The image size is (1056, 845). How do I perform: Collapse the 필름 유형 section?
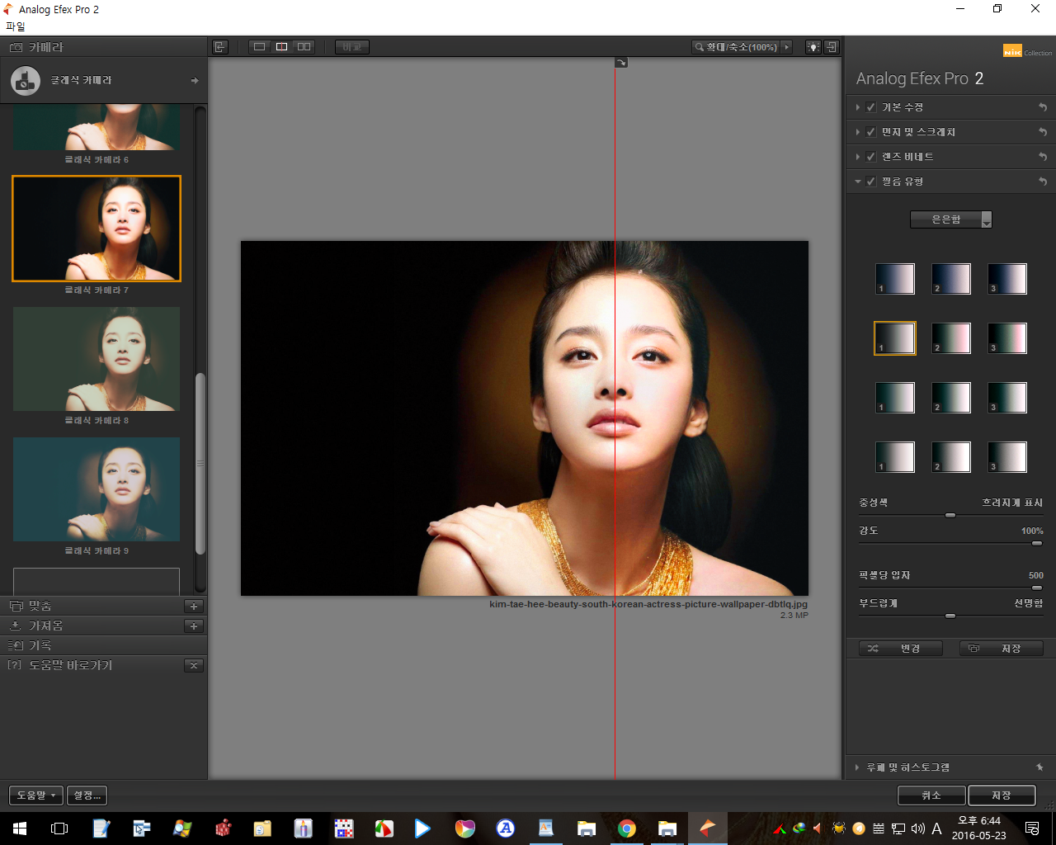(858, 182)
